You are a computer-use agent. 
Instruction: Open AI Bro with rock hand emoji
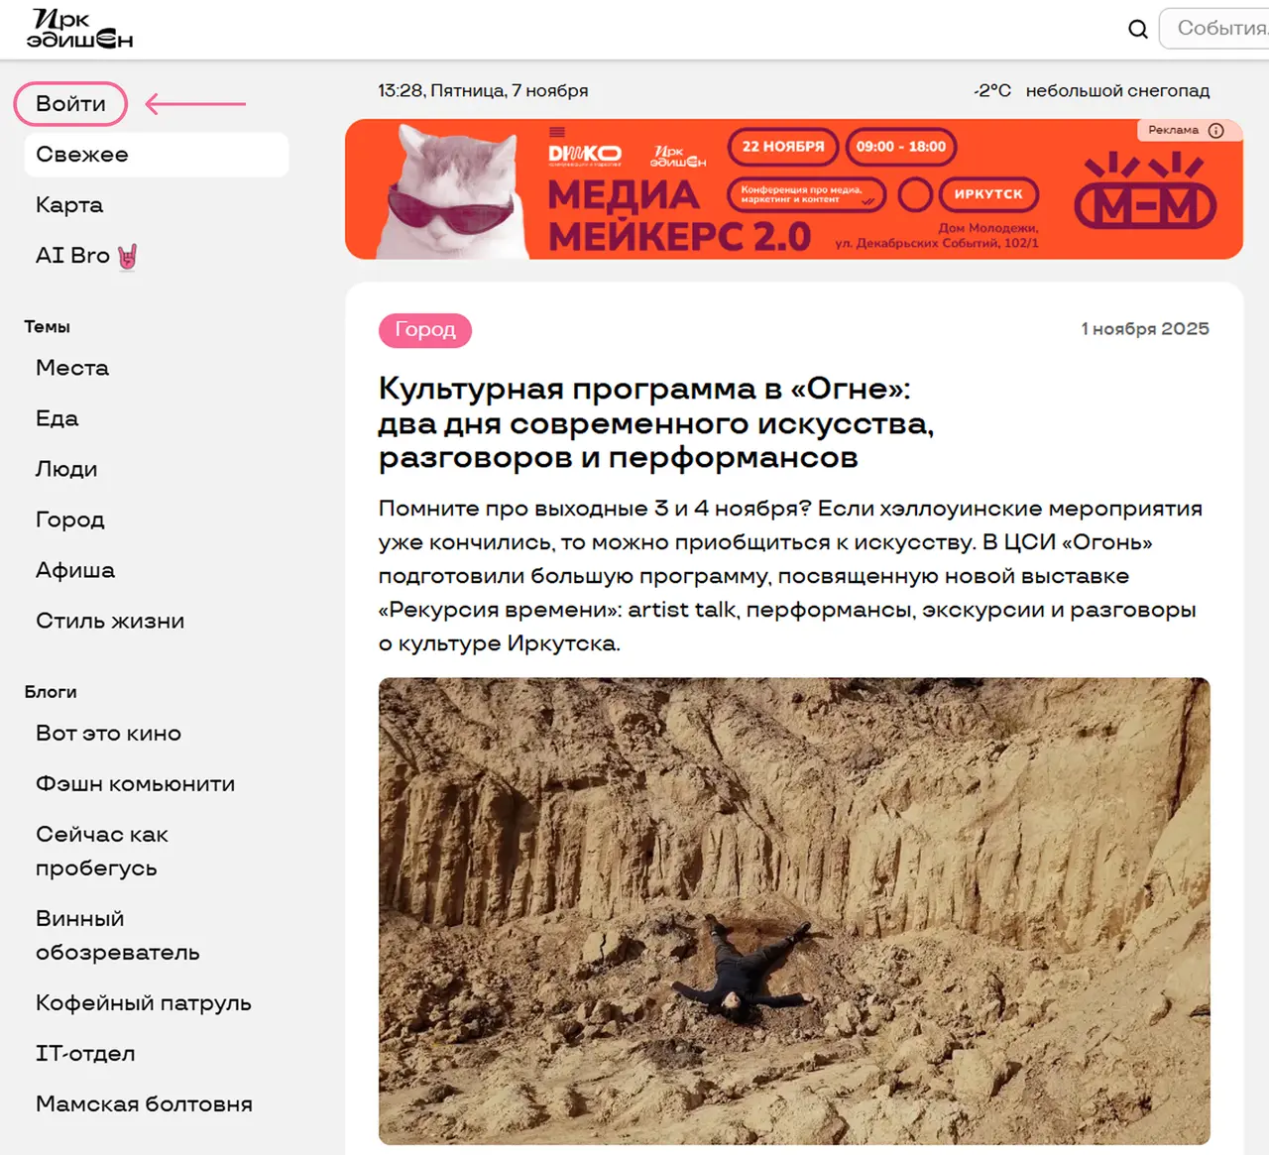pyautogui.click(x=86, y=256)
